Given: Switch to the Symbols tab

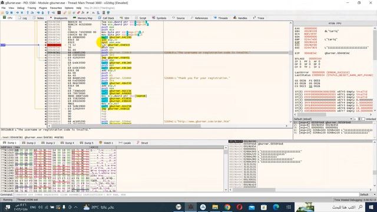Looking at the screenshot, I should click(159, 18).
